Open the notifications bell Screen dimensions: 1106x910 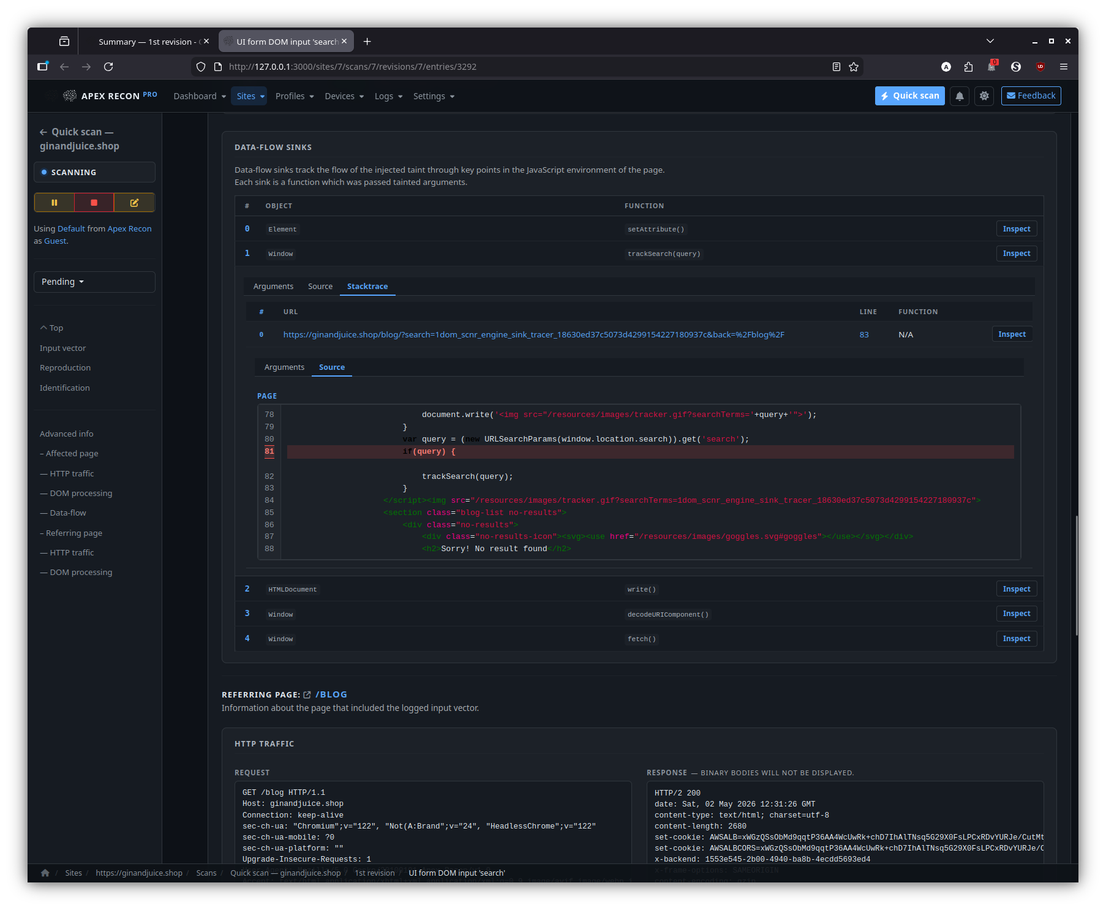point(960,96)
